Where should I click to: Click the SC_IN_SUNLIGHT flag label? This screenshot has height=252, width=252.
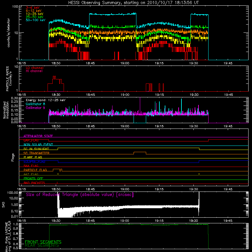(x=36, y=149)
